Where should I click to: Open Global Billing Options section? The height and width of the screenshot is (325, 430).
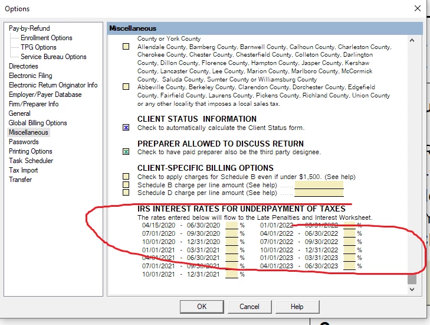point(38,123)
